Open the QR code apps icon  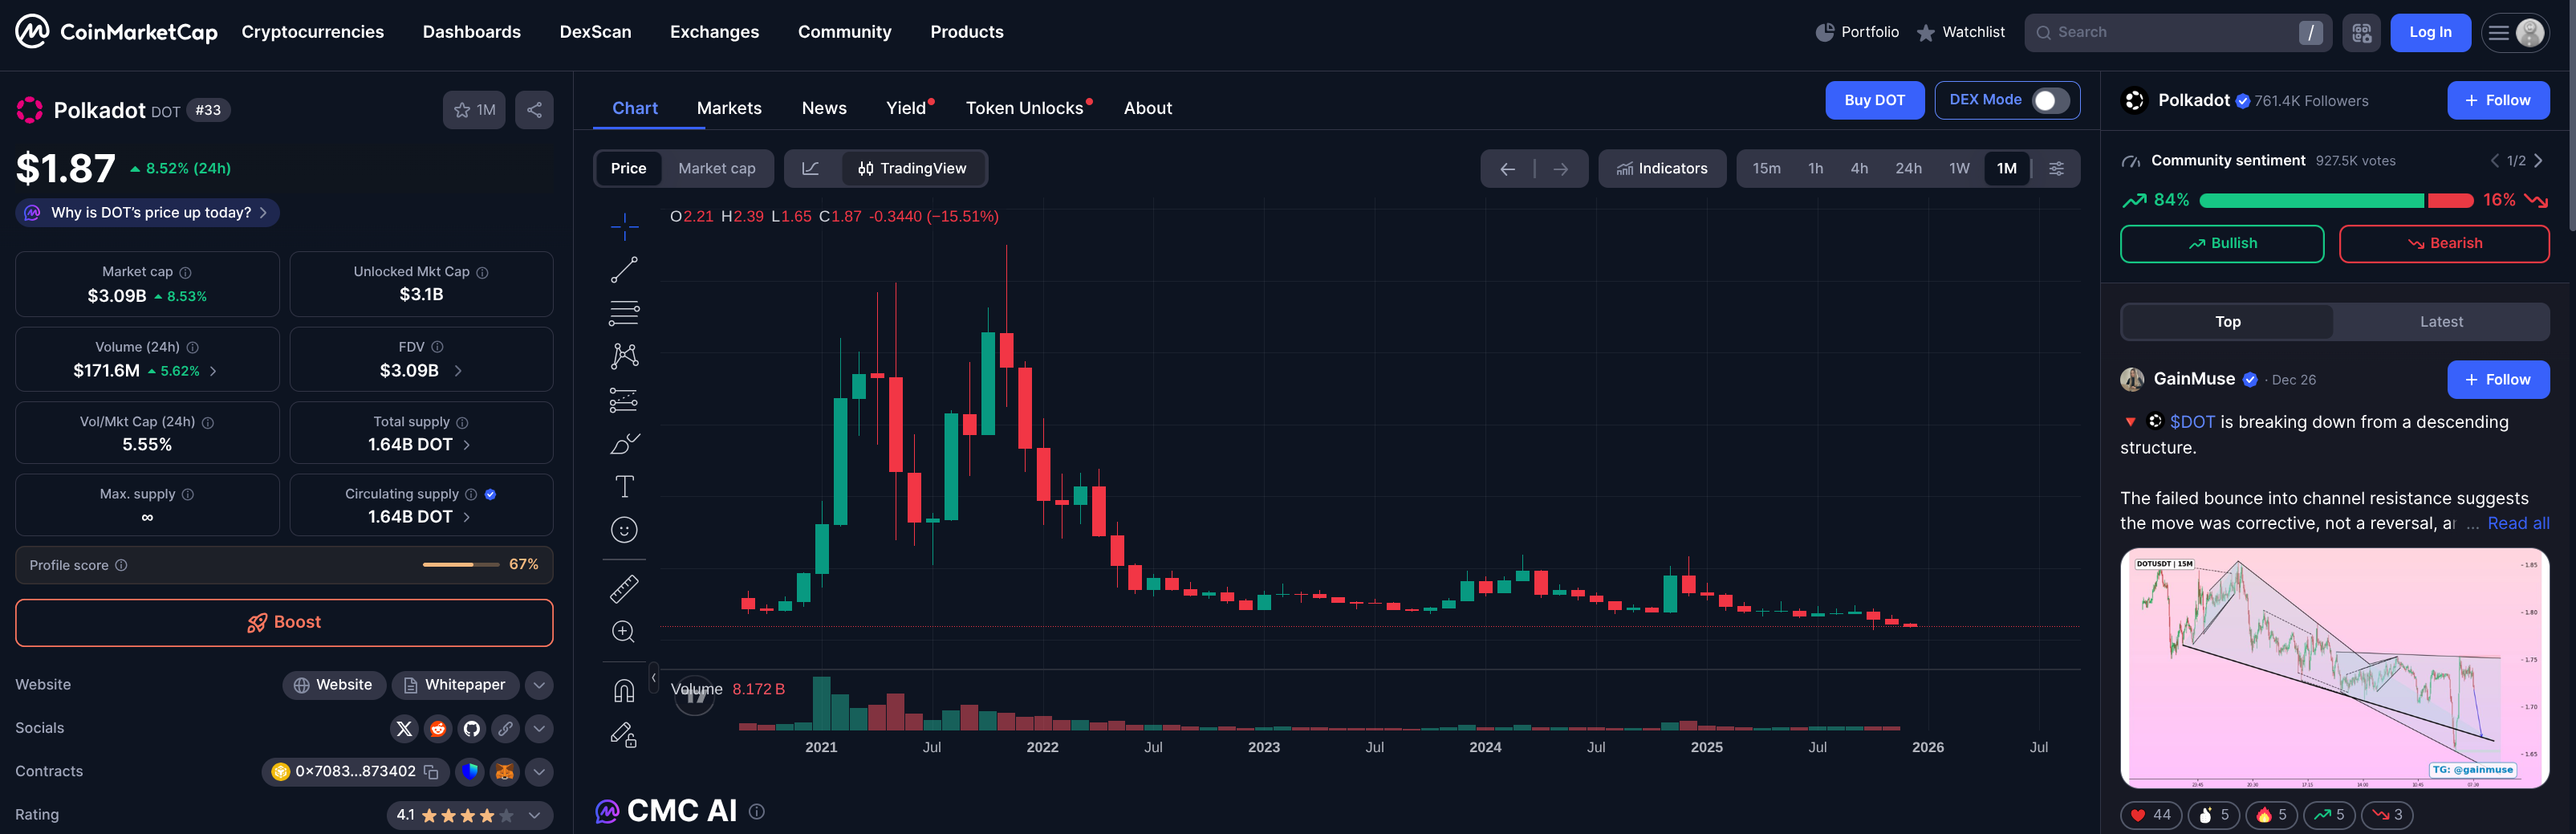click(x=2361, y=33)
